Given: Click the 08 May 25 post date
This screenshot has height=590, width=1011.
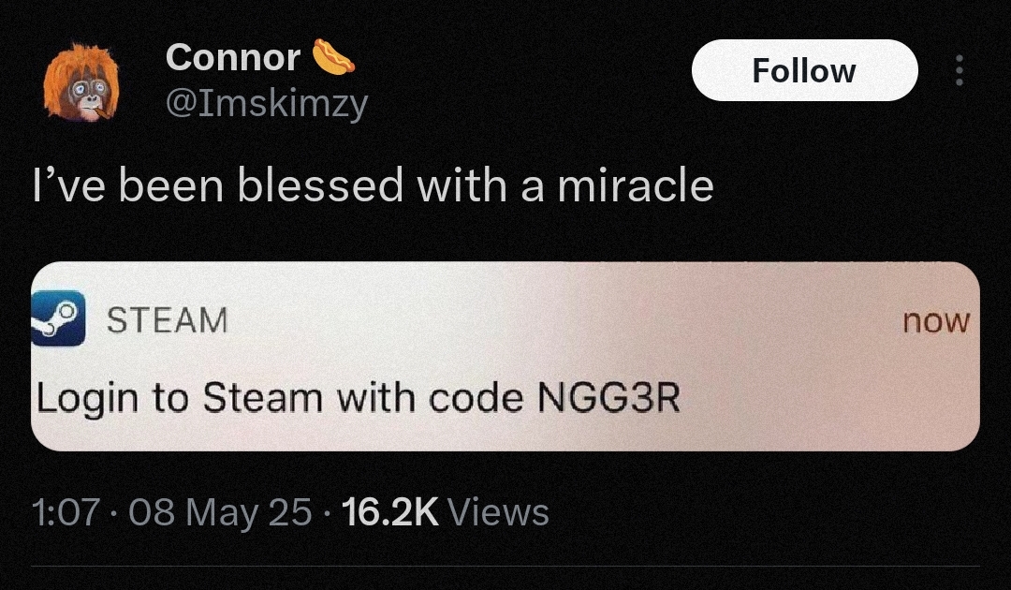Looking at the screenshot, I should coord(220,513).
